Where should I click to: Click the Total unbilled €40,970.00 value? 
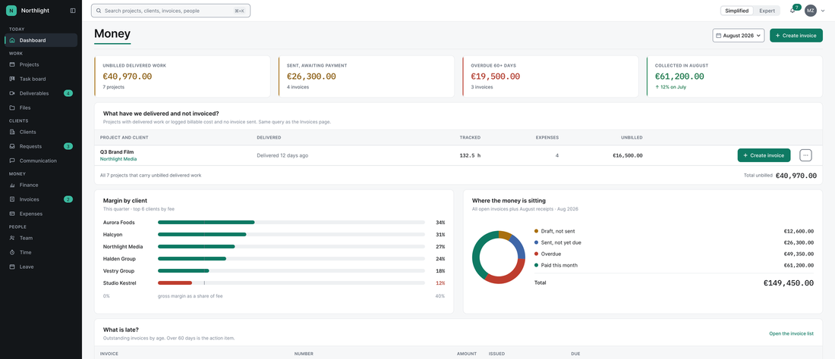pyautogui.click(x=796, y=175)
